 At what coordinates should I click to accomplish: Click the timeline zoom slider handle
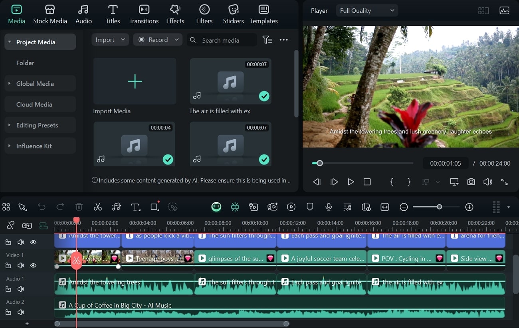pyautogui.click(x=439, y=207)
